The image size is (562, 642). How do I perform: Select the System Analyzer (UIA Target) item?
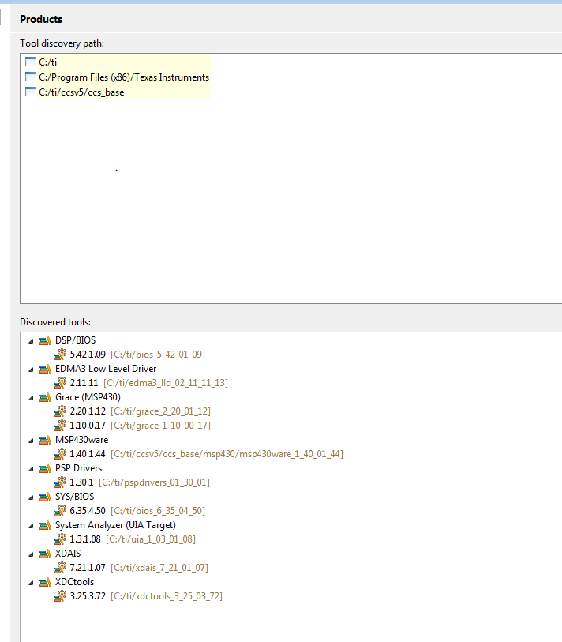coord(116,525)
